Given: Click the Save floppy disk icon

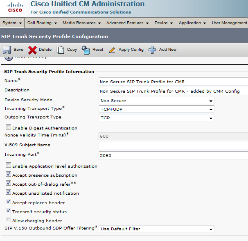Looking at the screenshot, I should click(7, 50).
